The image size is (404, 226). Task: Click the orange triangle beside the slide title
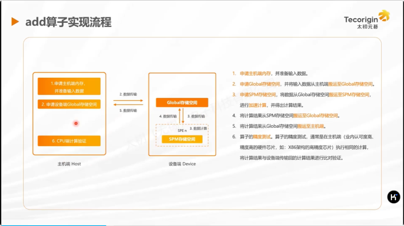pyautogui.click(x=15, y=22)
